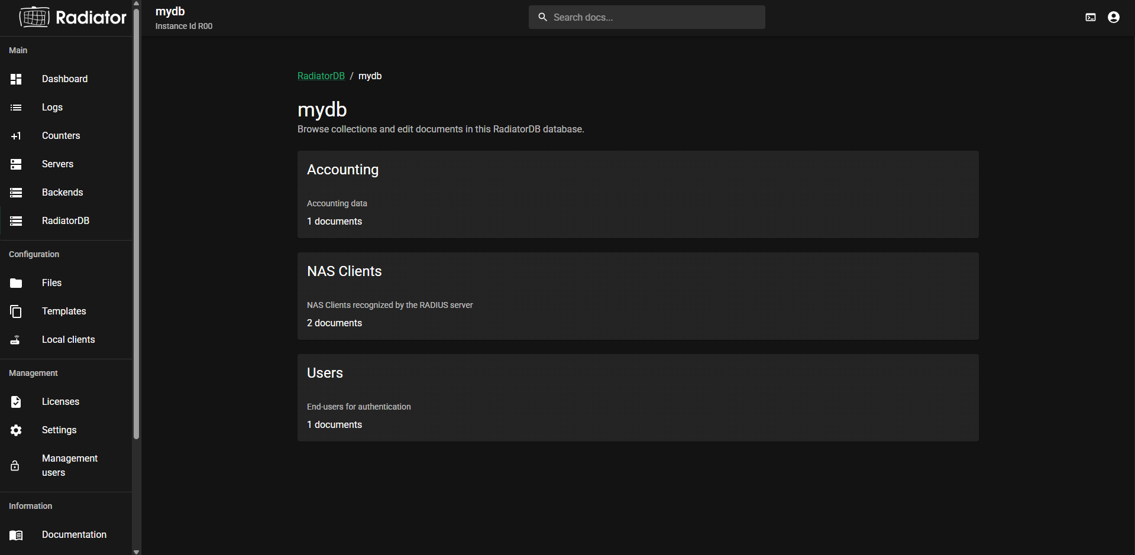Screen dimensions: 1135x555
Task: Open Backends menu entry
Action: pyautogui.click(x=62, y=193)
